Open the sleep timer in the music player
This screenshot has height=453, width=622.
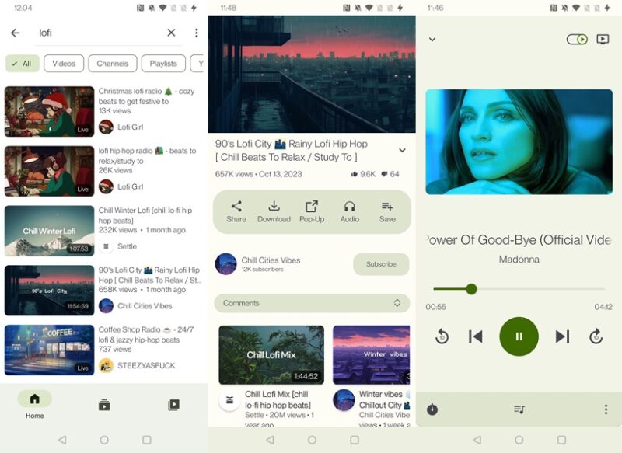click(432, 409)
